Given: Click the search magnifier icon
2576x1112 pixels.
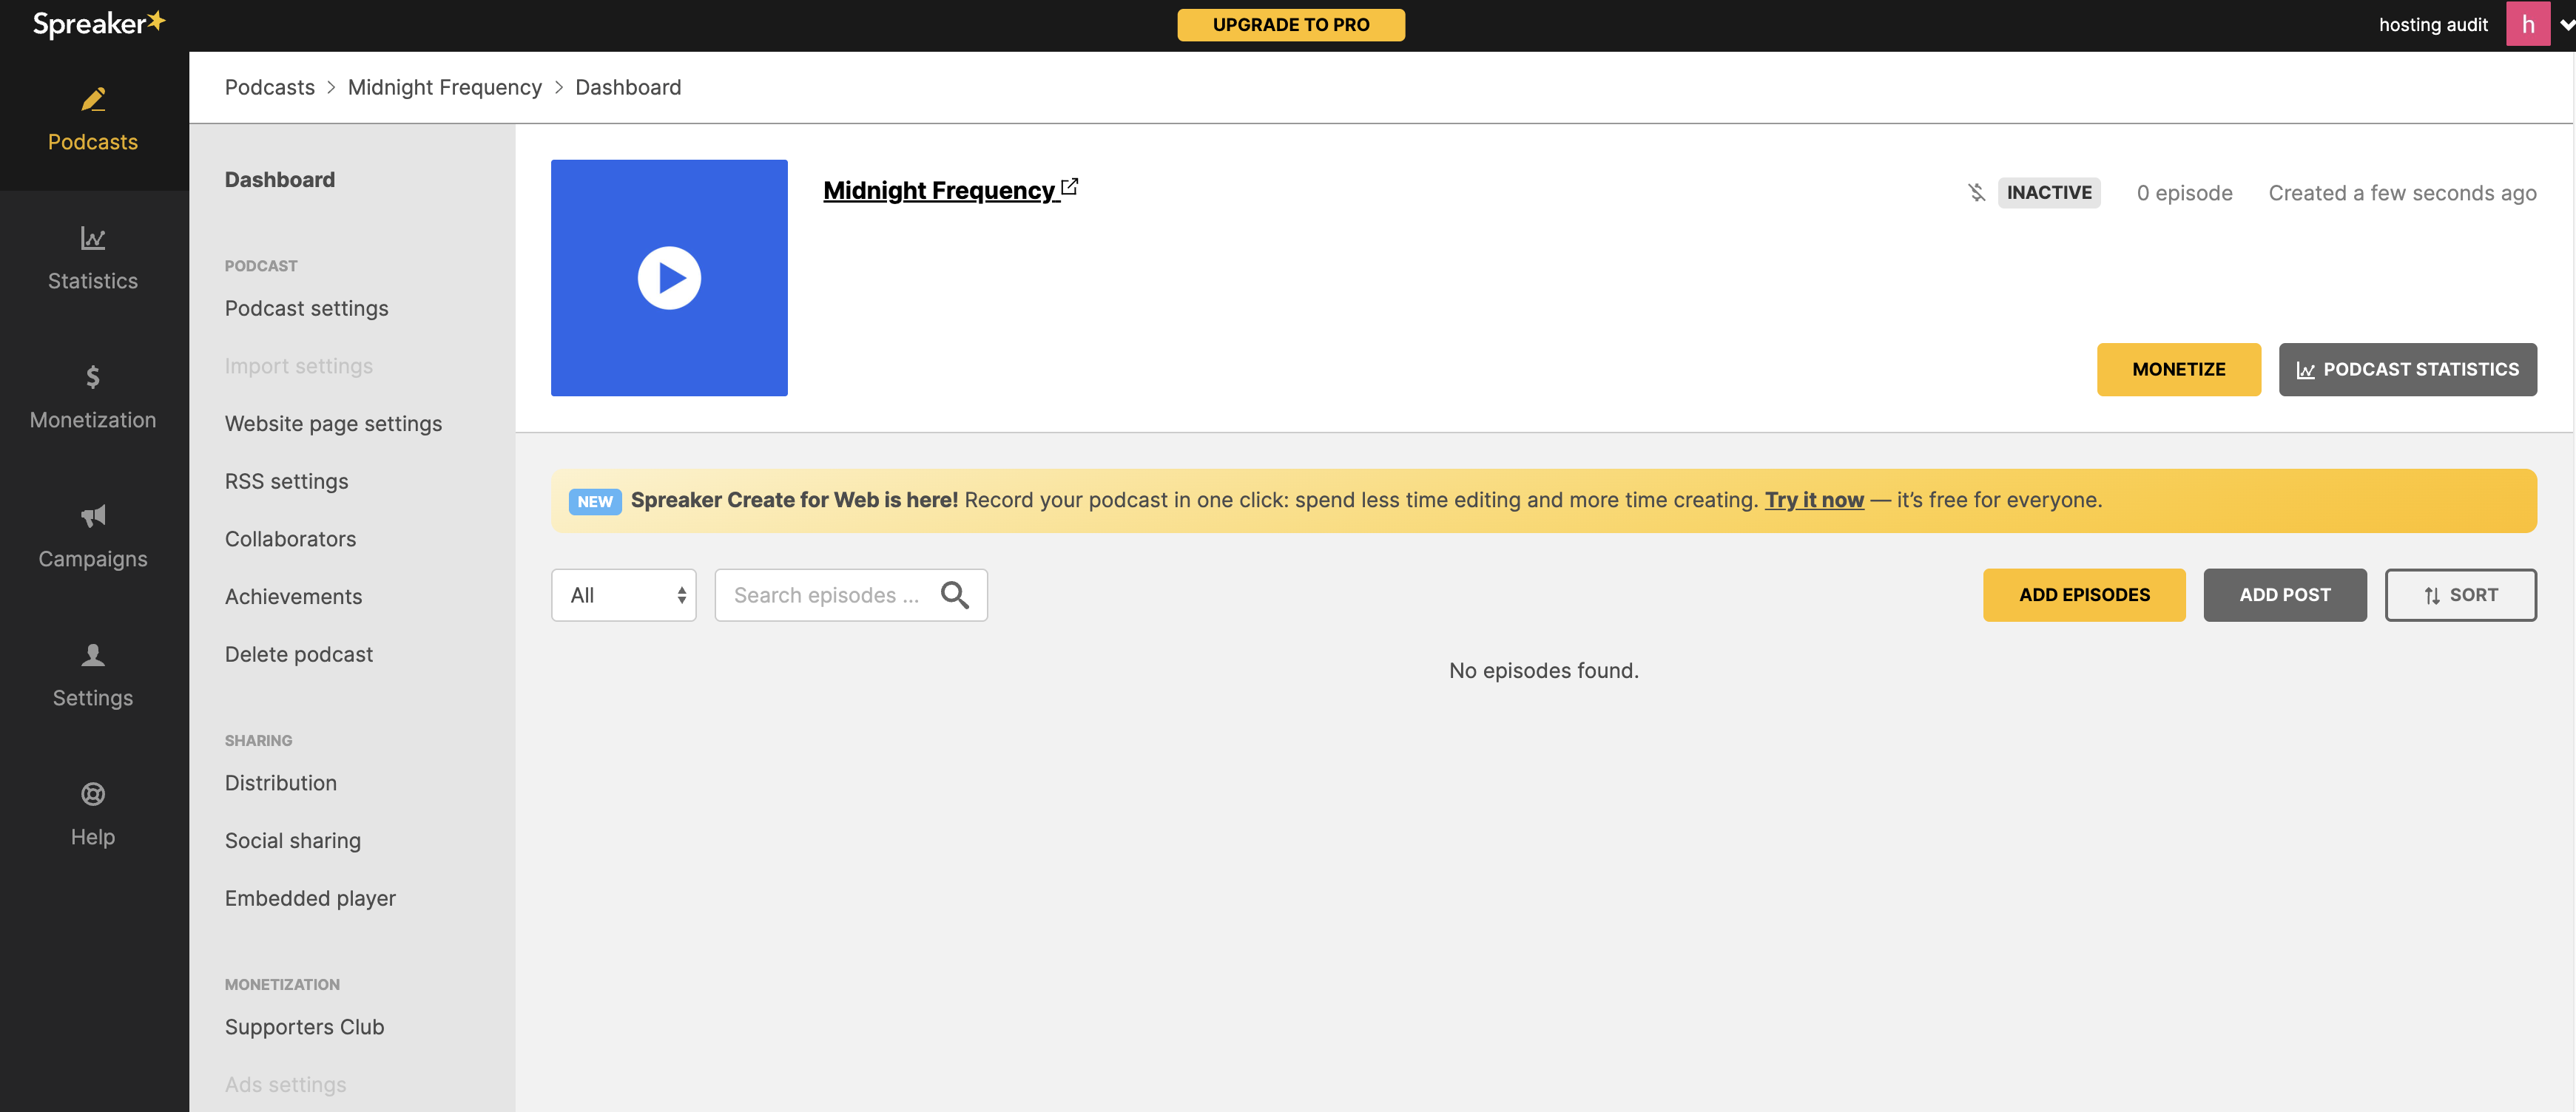Looking at the screenshot, I should pyautogui.click(x=955, y=595).
